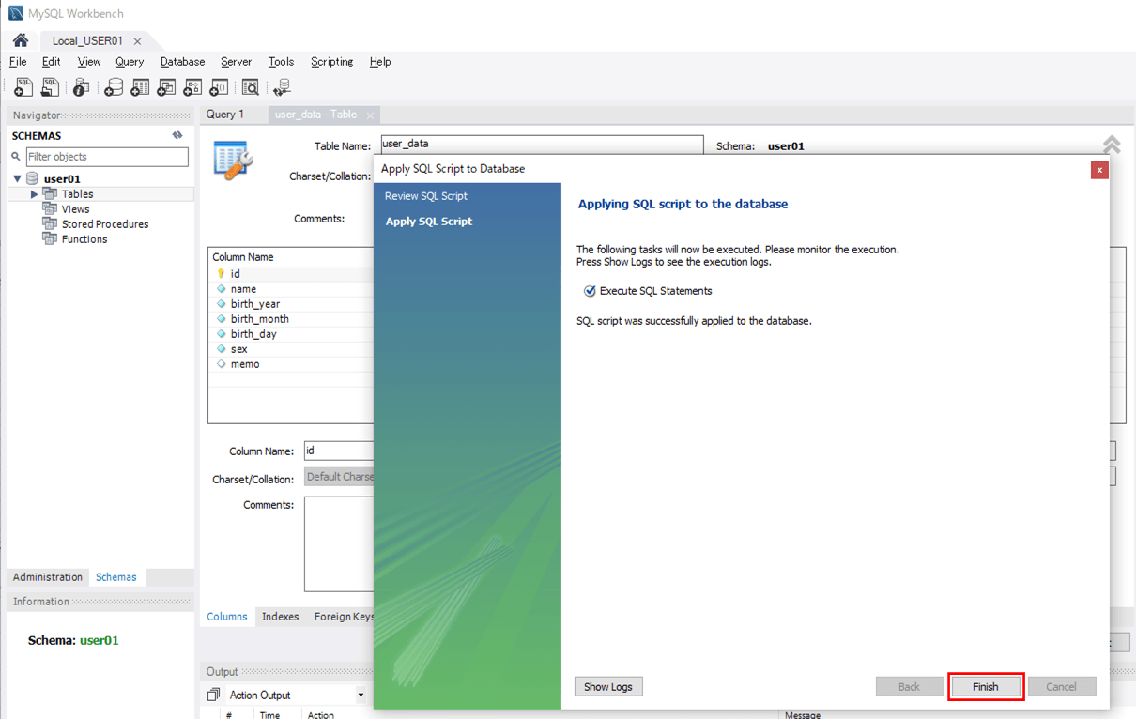Screen dimensions: 1136x719
Task: Click the create new schema icon
Action: click(114, 87)
